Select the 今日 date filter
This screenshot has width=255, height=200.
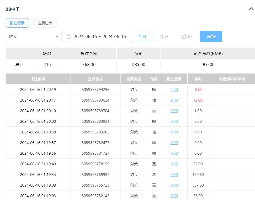tap(142, 36)
